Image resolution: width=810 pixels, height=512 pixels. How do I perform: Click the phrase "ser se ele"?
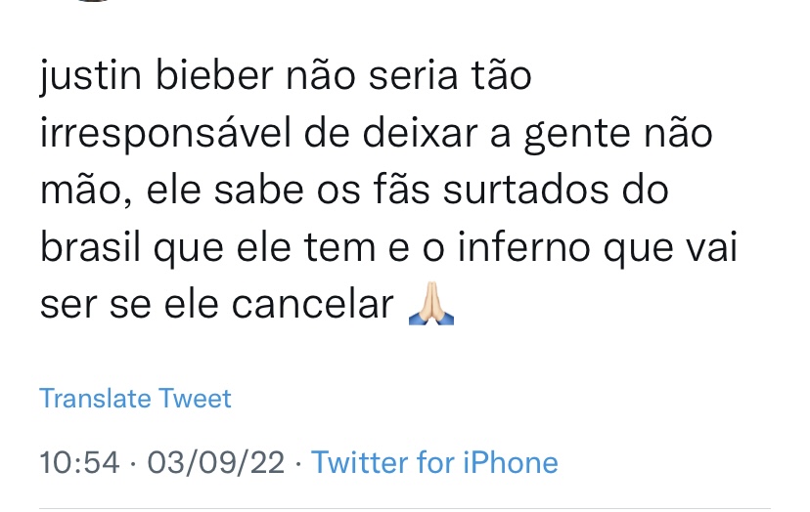tap(130, 305)
